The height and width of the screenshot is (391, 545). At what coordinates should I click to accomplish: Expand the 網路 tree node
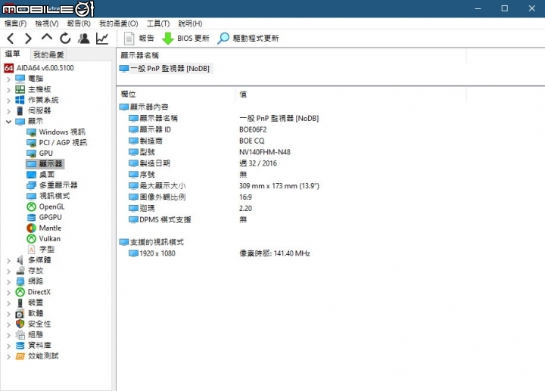click(8, 281)
